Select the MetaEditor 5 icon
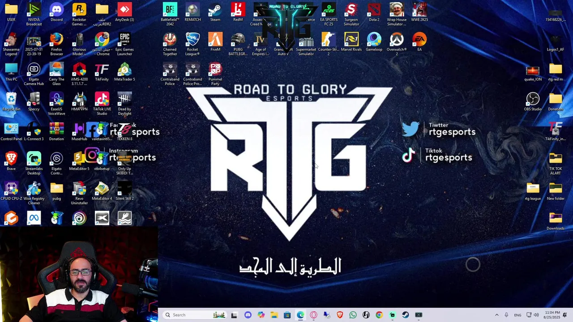Image resolution: width=573 pixels, height=322 pixels. [x=79, y=161]
